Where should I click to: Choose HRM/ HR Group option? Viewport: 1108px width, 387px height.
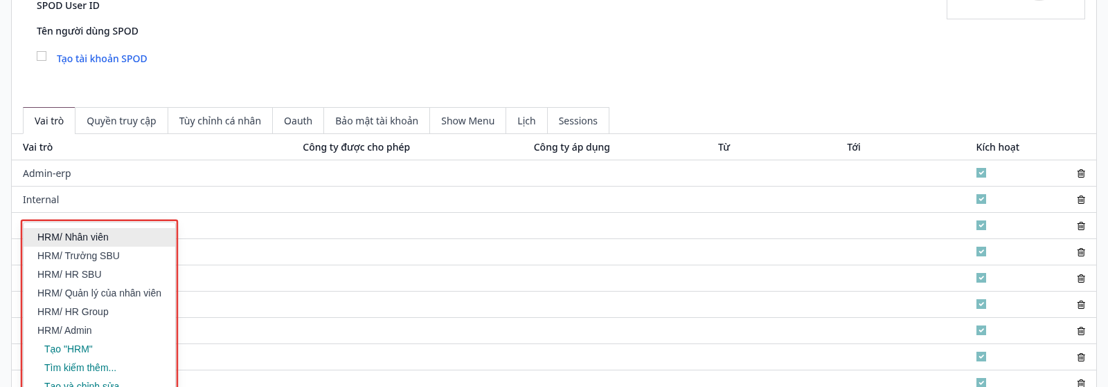(100, 312)
